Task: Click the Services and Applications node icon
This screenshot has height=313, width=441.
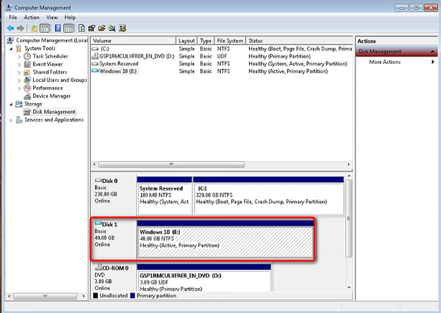Action: coord(19,120)
